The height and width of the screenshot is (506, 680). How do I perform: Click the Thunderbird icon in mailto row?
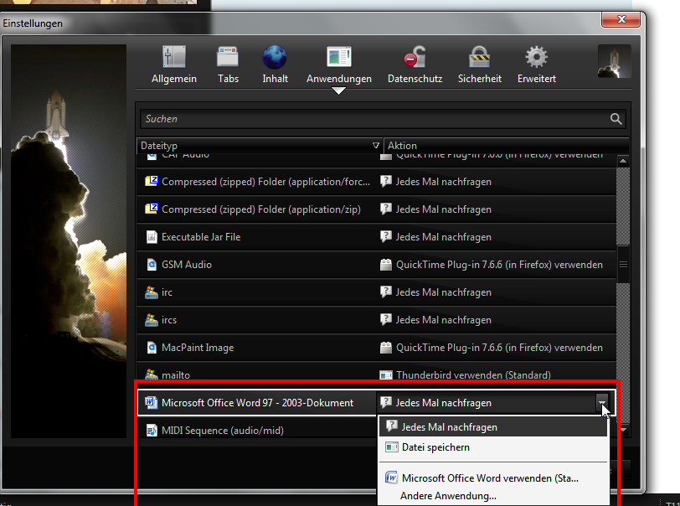pos(386,375)
